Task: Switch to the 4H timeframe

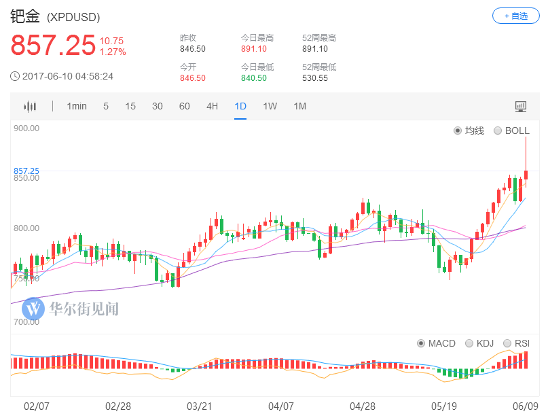Action: click(212, 106)
